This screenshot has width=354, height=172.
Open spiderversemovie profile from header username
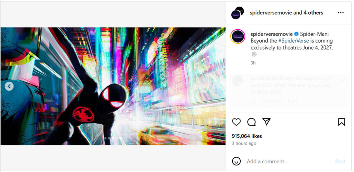[x=271, y=13]
